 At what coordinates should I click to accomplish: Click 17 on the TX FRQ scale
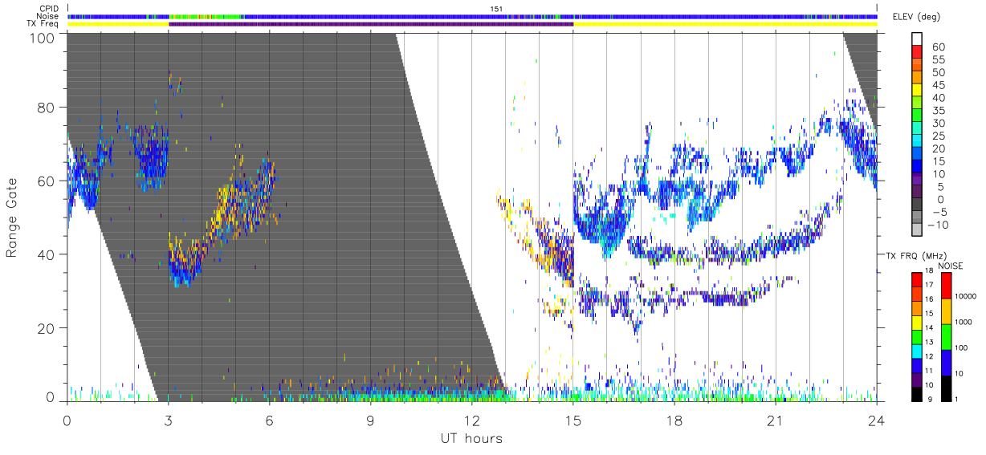tap(929, 285)
